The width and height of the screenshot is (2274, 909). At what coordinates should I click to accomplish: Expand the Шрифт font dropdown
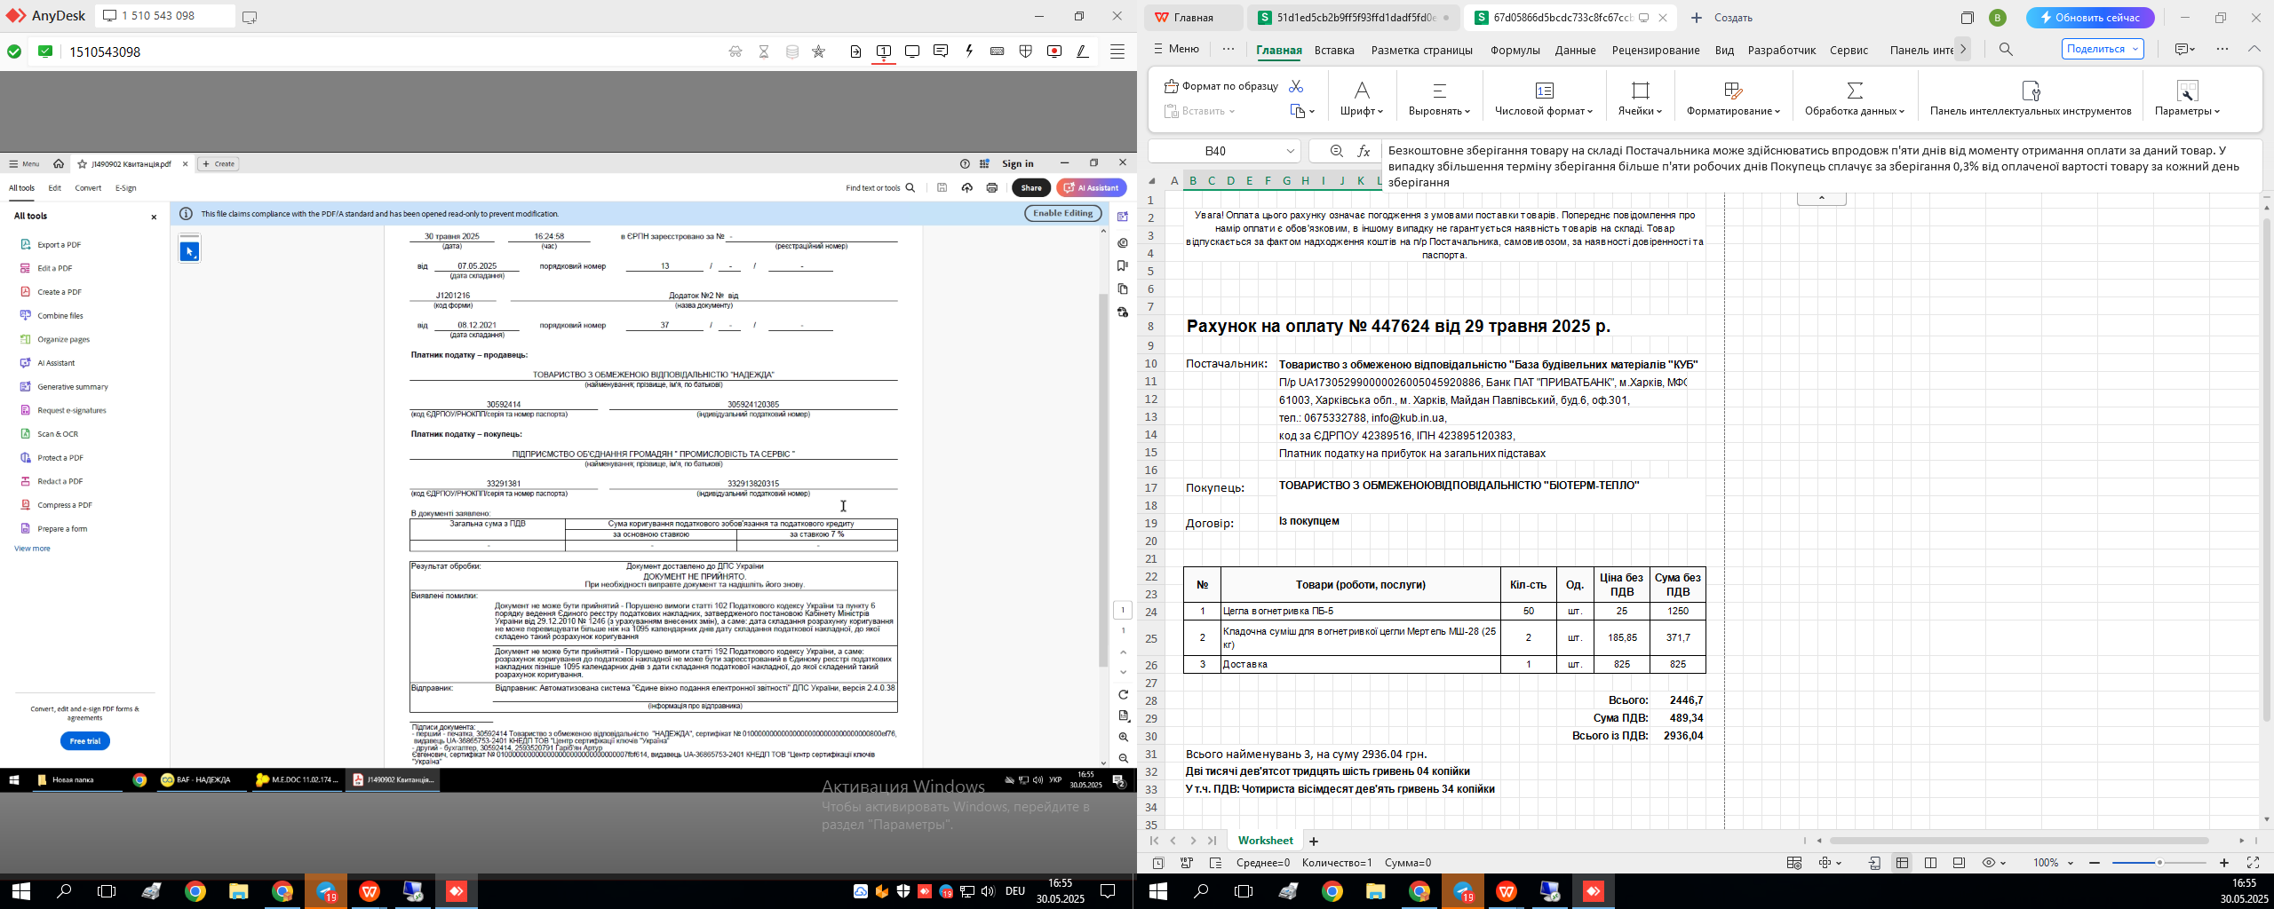(x=1362, y=99)
